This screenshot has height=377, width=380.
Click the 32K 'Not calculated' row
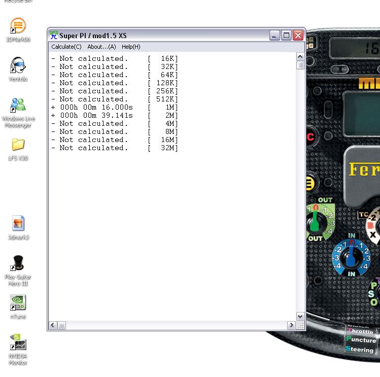[x=115, y=66]
